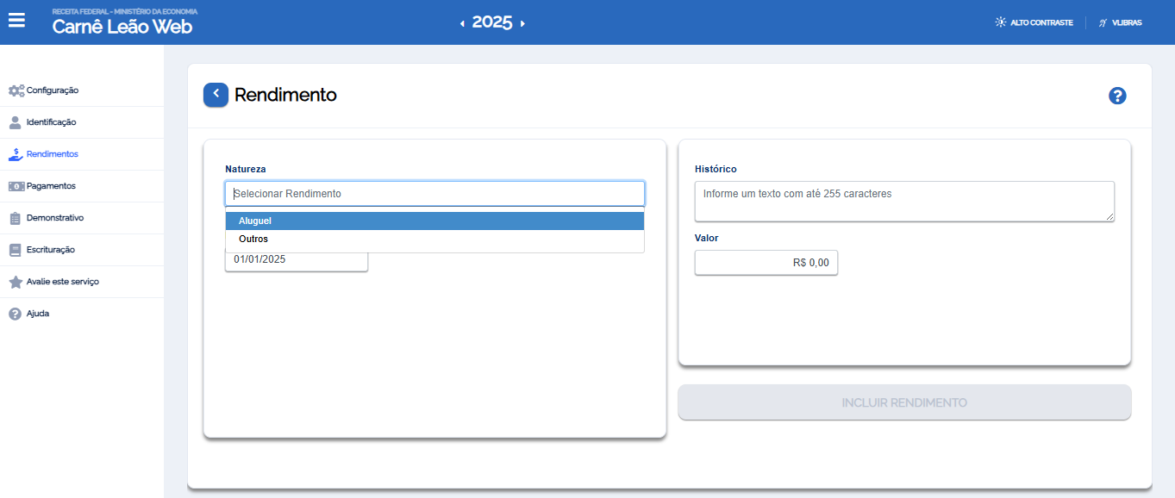Click the Valor label
The image size is (1175, 498).
tap(706, 238)
